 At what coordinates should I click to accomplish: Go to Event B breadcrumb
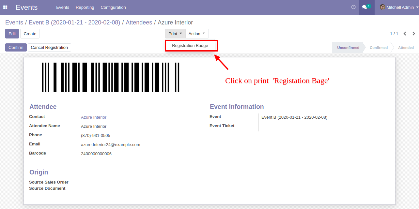click(x=74, y=22)
